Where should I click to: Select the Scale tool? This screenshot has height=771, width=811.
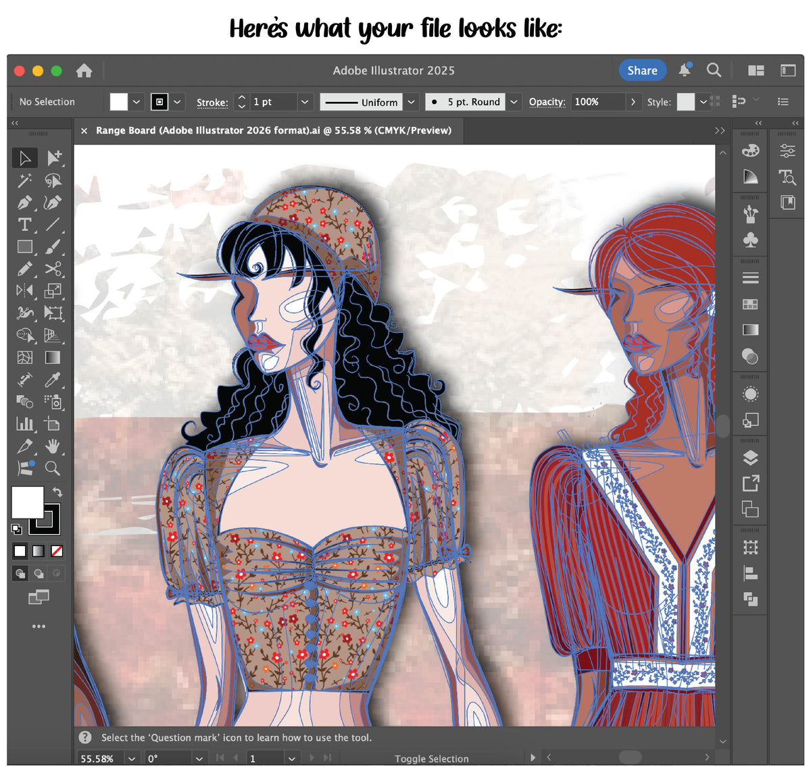pos(53,291)
